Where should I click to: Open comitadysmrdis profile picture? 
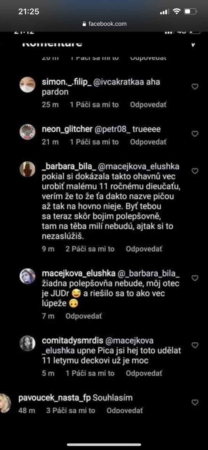click(x=27, y=343)
